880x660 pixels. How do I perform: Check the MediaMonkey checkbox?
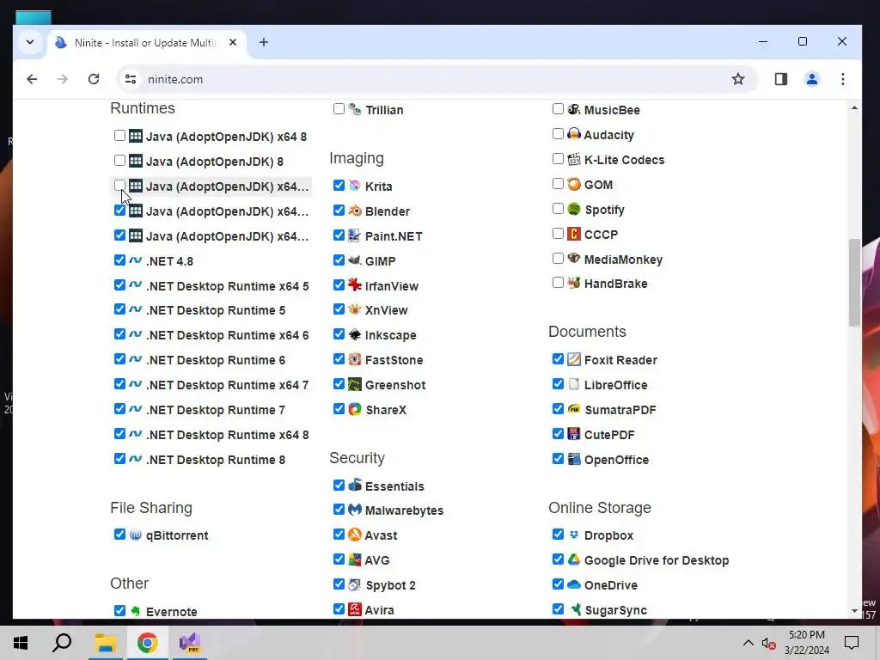(x=558, y=258)
